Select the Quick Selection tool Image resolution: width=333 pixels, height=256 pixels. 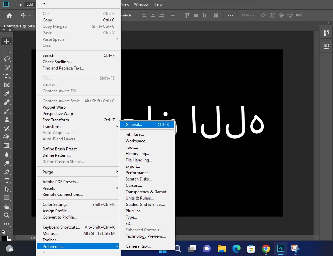coord(7,68)
